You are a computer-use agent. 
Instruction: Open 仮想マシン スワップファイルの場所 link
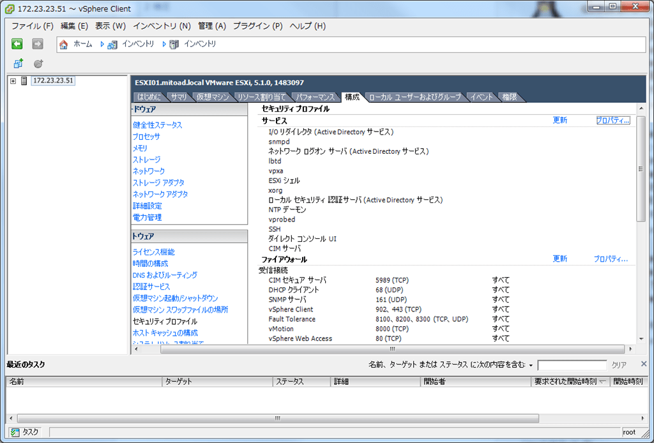pyautogui.click(x=180, y=310)
